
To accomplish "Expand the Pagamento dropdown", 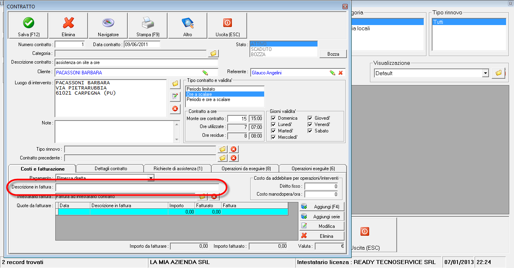I will pos(151,178).
